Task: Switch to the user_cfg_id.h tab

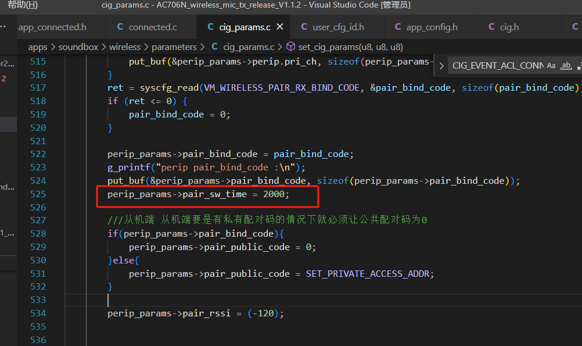Action: 338,27
